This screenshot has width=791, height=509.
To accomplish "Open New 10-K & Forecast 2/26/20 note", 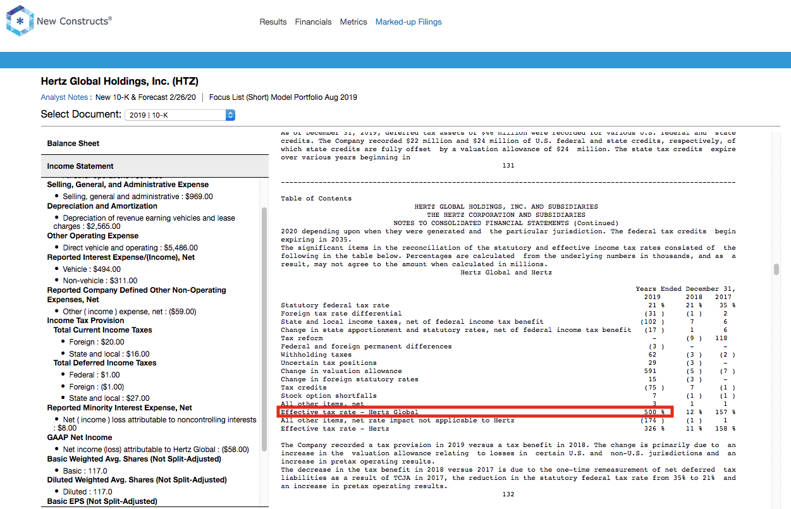I will click(145, 97).
